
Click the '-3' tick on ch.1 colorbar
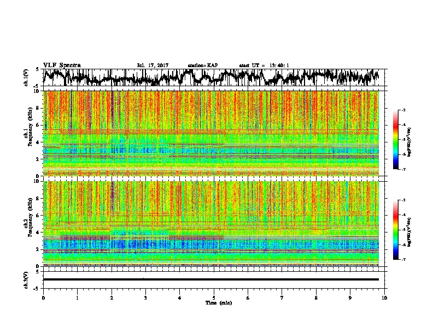(403, 110)
